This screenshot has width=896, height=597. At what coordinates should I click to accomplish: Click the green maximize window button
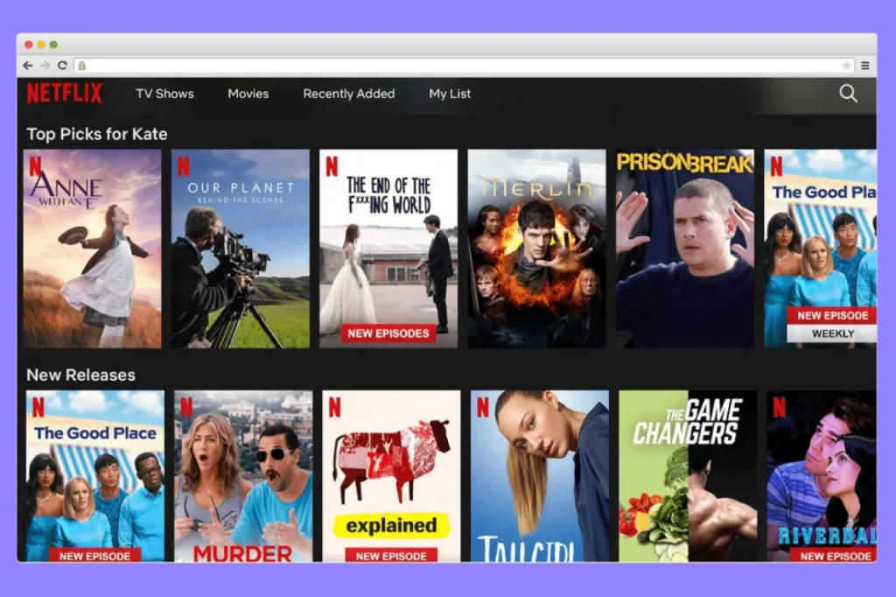tap(53, 45)
